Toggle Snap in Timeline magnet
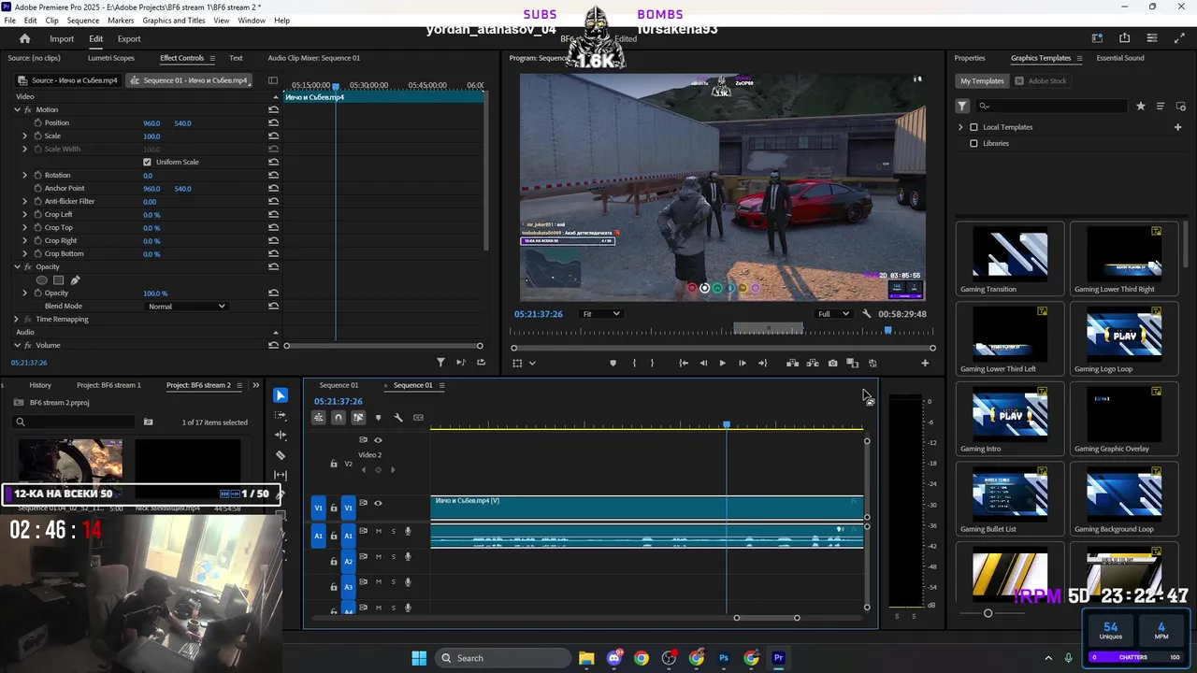1197x673 pixels. click(x=339, y=418)
